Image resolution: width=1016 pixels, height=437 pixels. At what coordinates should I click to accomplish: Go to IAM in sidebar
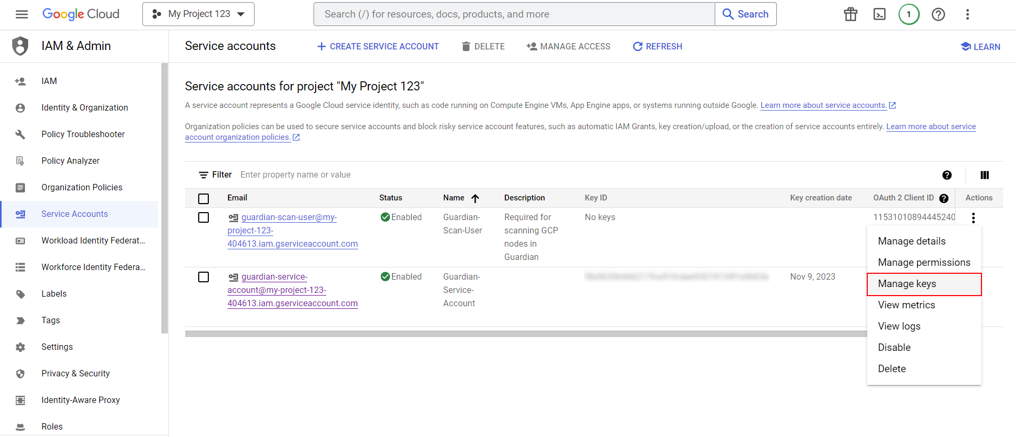click(x=80, y=81)
